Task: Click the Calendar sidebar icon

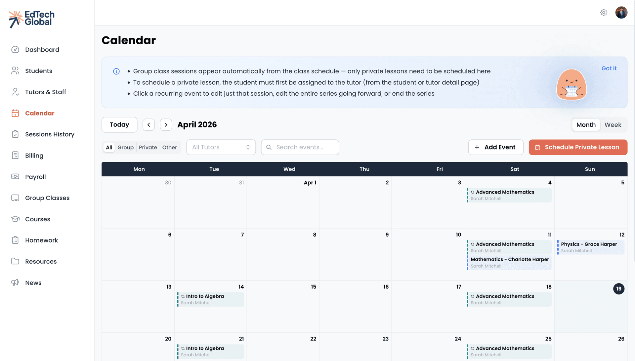Action: [x=15, y=113]
